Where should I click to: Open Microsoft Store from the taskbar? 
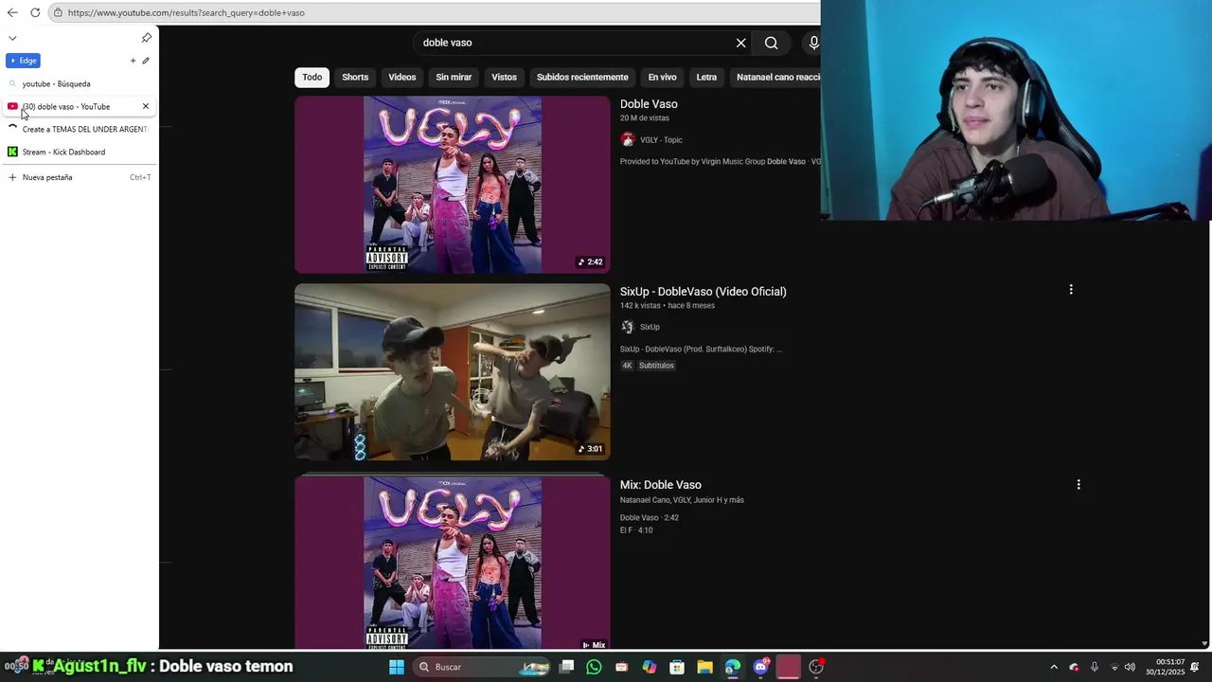click(677, 667)
